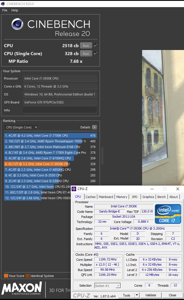The image size is (184, 300).
Task: Click the rendered scene preview image
Action: (x=163, y=118)
